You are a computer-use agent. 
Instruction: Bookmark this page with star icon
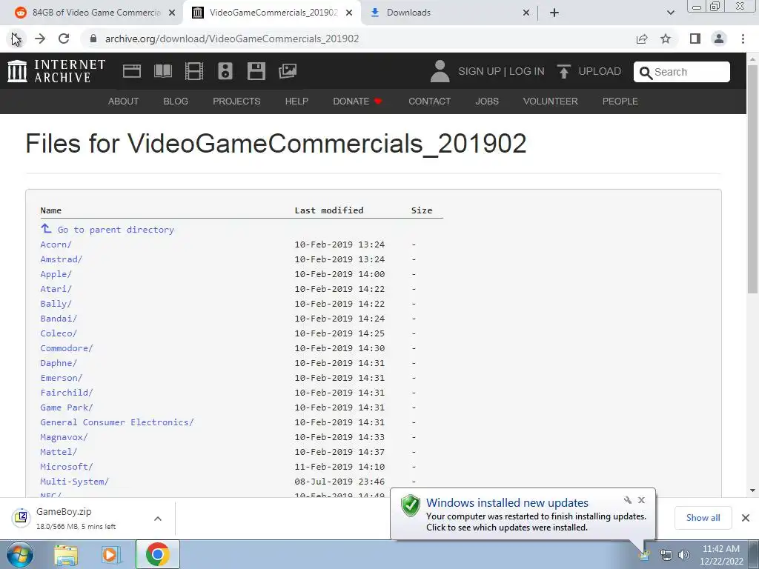point(666,39)
